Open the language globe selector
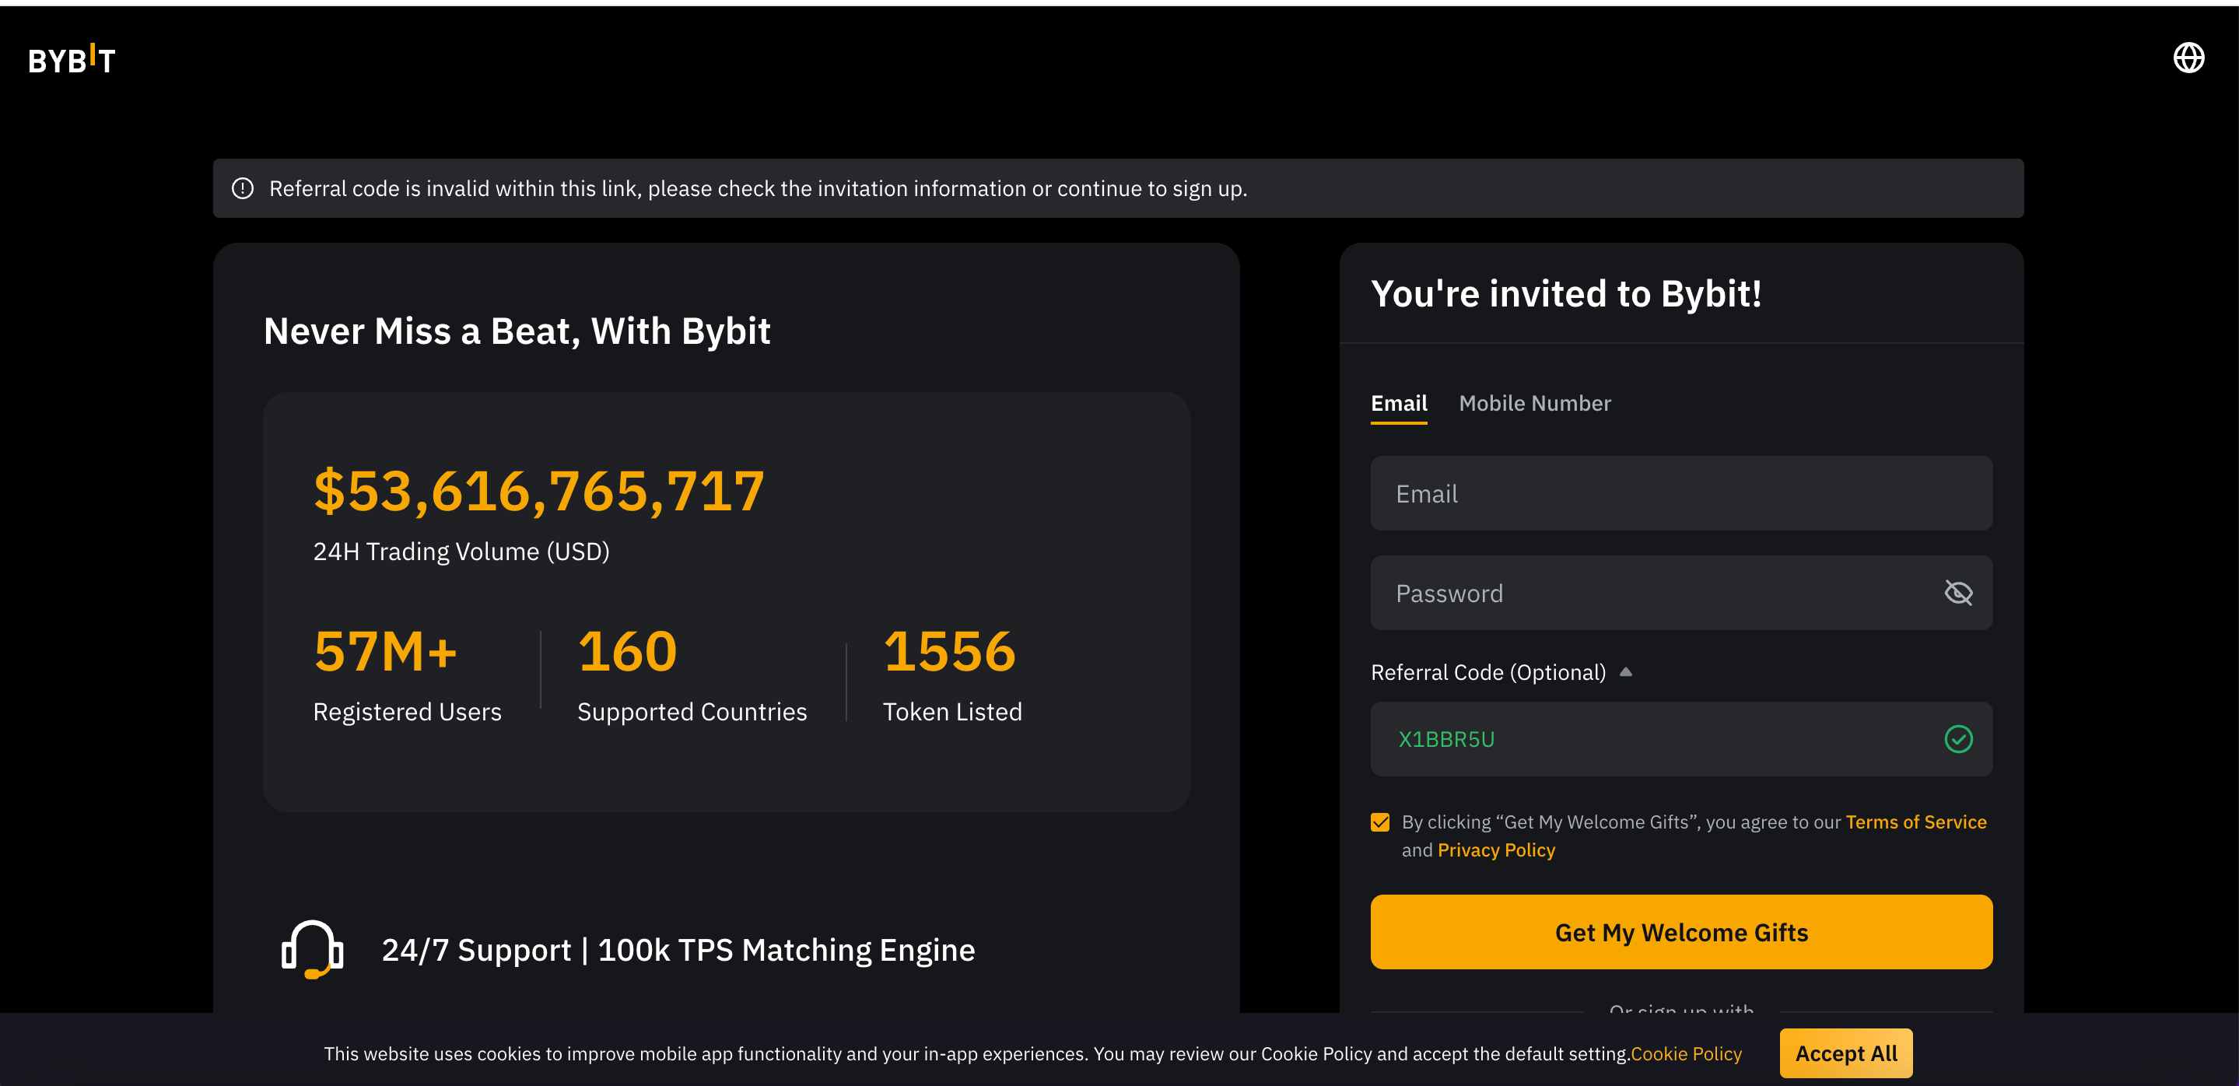The width and height of the screenshot is (2239, 1086). pyautogui.click(x=2188, y=58)
